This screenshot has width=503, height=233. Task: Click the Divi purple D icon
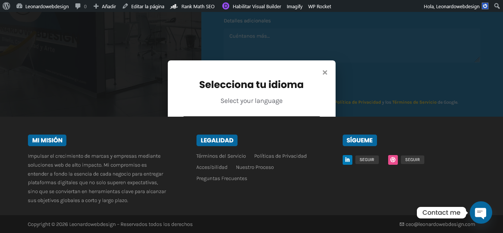(x=226, y=6)
